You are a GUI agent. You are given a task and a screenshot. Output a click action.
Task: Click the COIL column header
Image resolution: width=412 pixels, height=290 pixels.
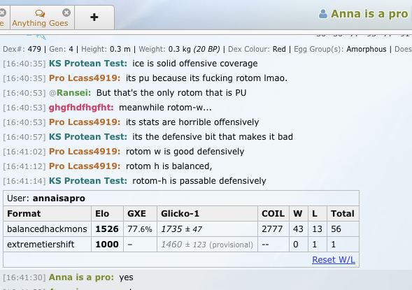(x=274, y=214)
